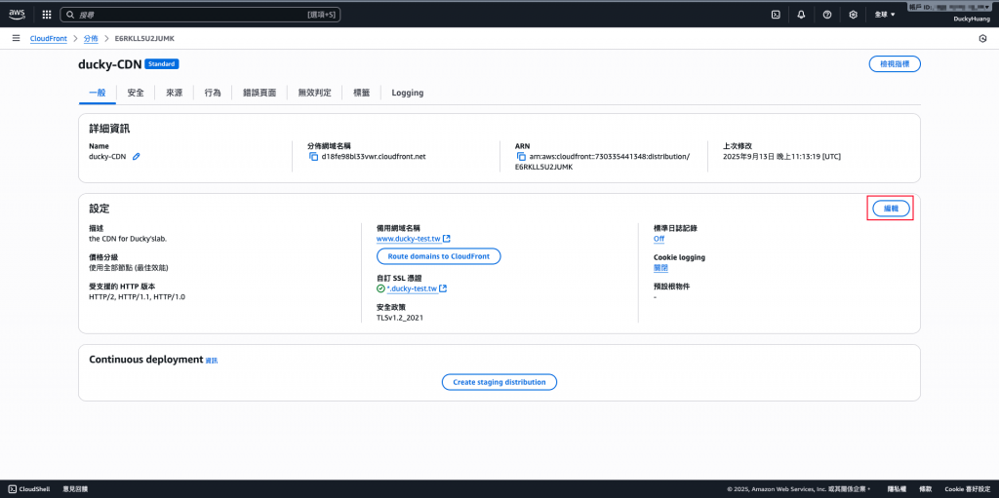
Task: Click the Off standard logging link
Action: tap(659, 239)
